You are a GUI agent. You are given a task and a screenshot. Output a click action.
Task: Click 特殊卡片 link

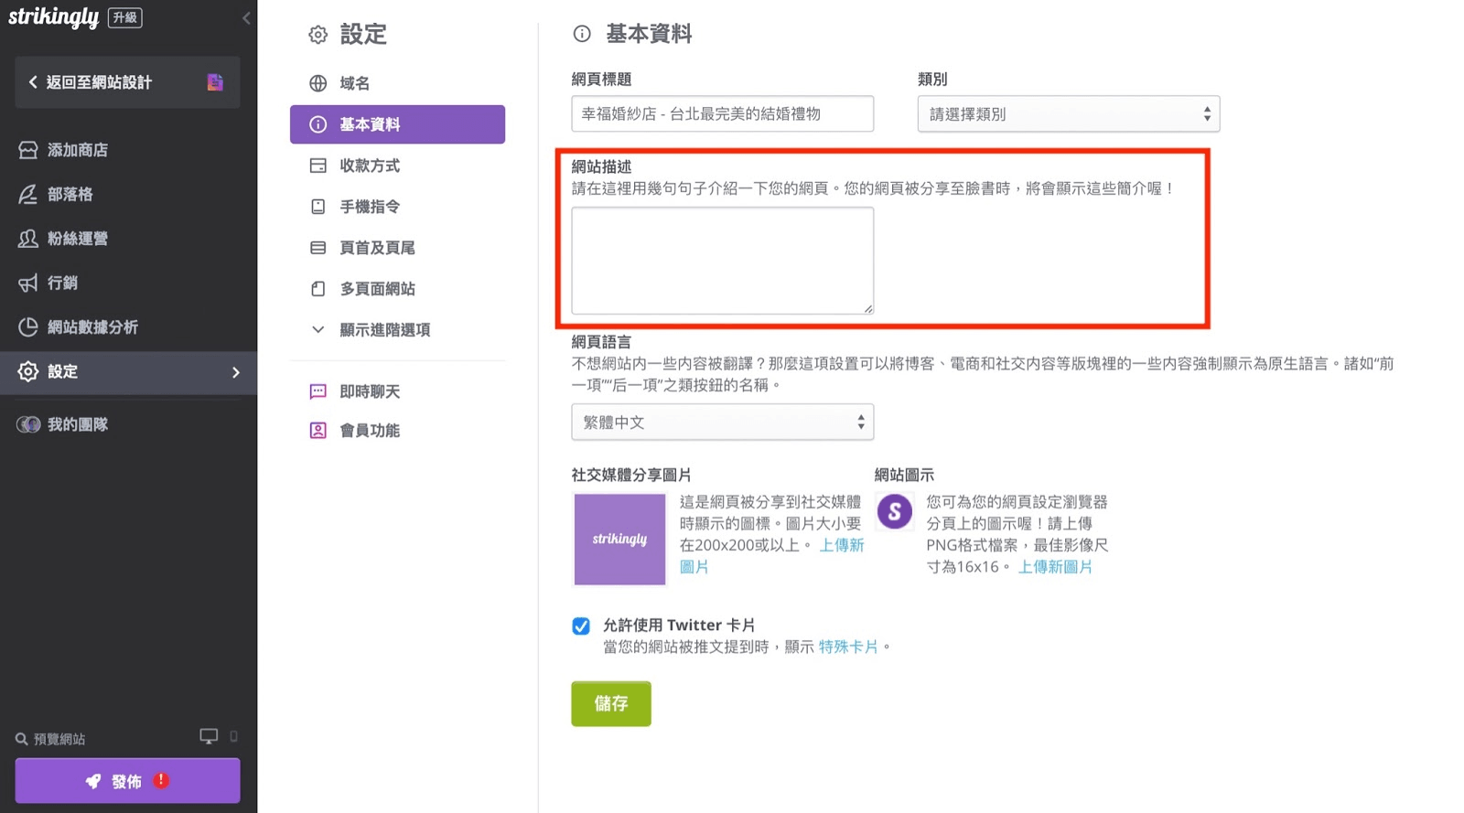pyautogui.click(x=847, y=647)
